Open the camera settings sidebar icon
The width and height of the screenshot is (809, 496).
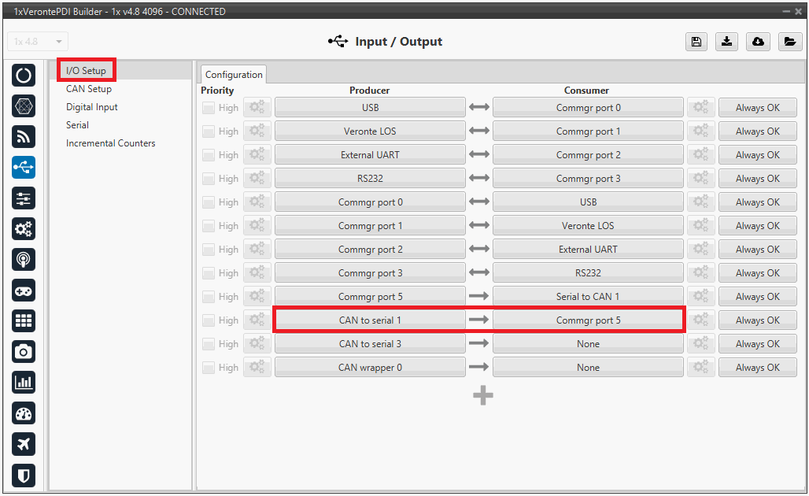point(24,352)
